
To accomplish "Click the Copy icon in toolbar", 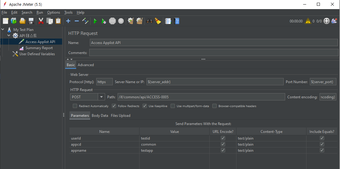I will click(x=50, y=21).
